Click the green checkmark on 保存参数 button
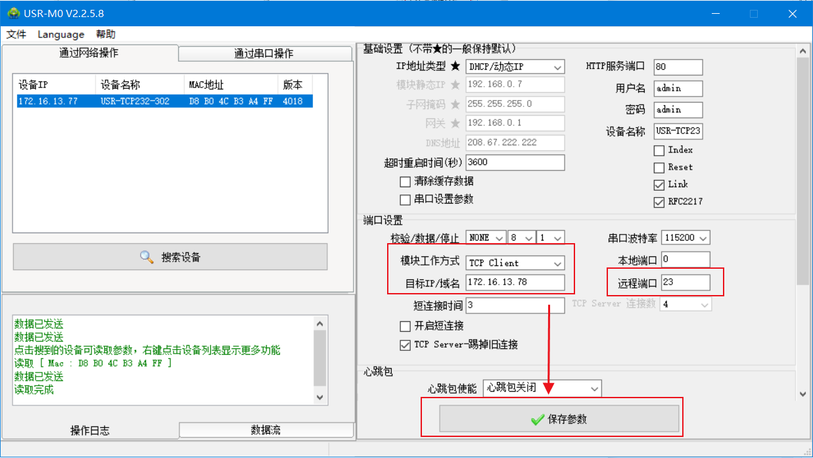The image size is (813, 458). [538, 419]
